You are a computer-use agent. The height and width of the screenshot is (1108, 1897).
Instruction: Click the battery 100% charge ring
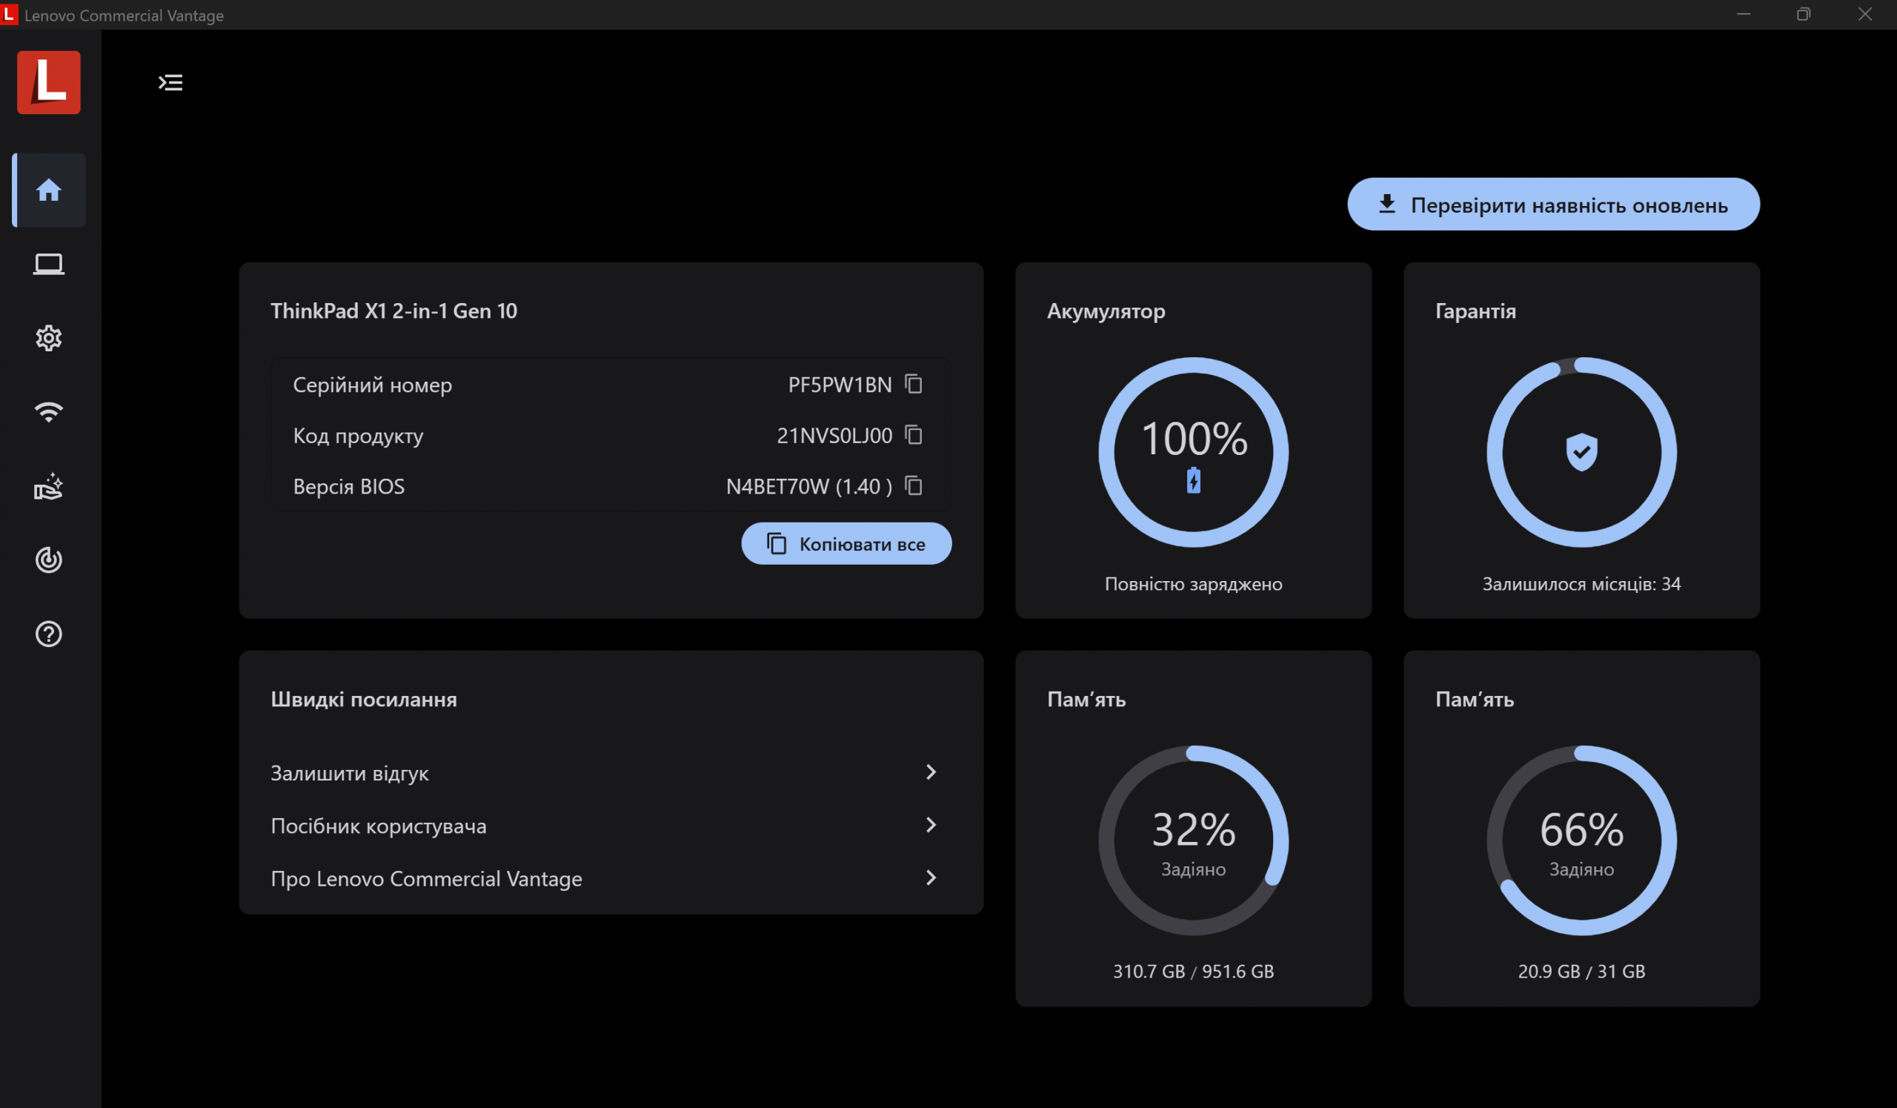[x=1193, y=452]
